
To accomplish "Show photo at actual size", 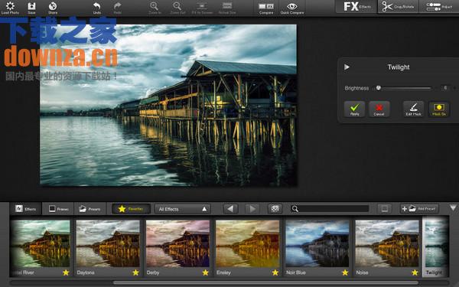I will point(227,8).
